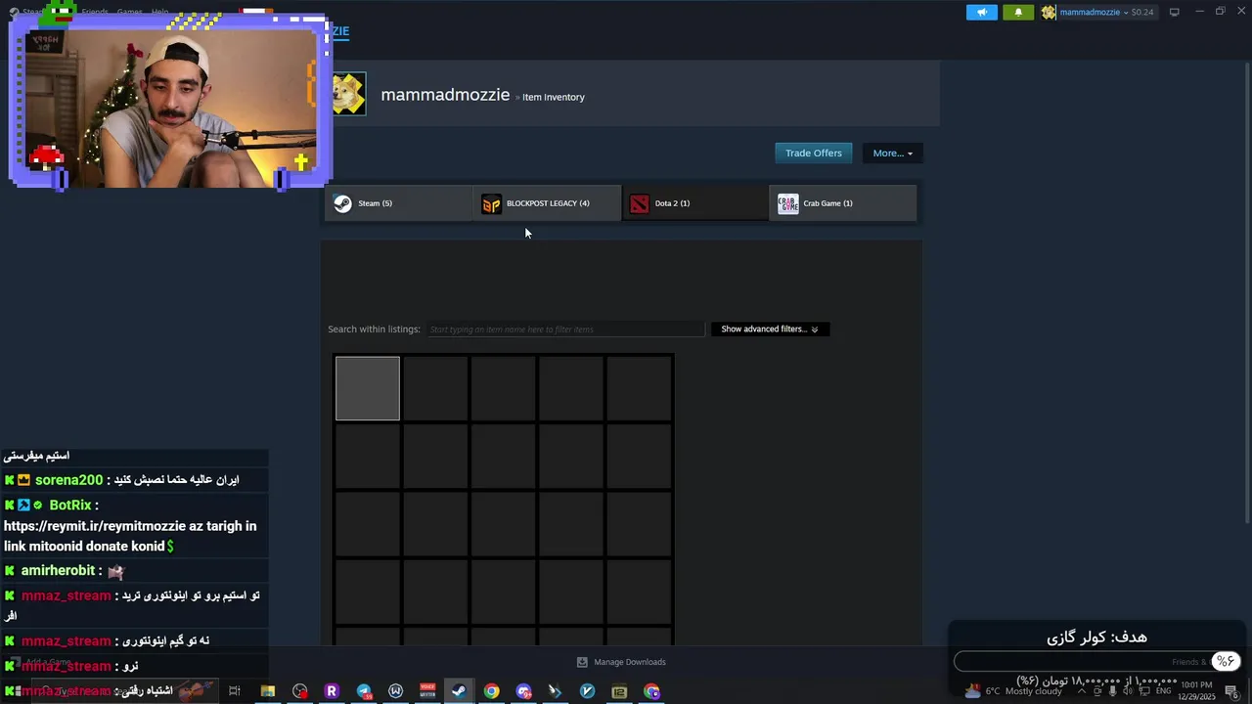Open the volume speaker tray icon

[1128, 691]
